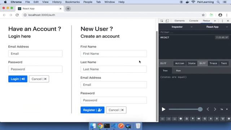Switch to the Trace view in Redux inspector
The image size is (231, 130).
click(x=213, y=63)
